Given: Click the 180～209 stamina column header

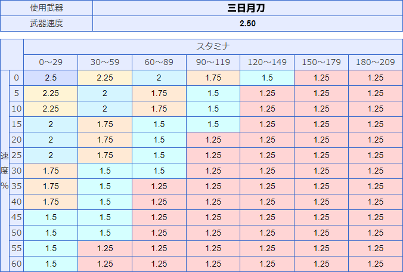Looking at the screenshot, I should tap(376, 62).
